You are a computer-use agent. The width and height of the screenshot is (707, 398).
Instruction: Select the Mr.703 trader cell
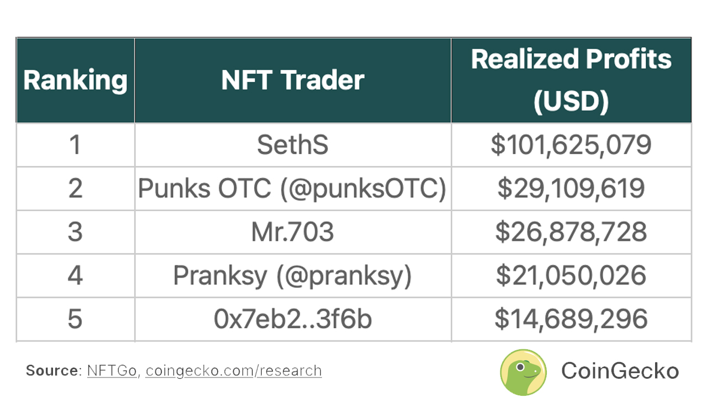293,232
